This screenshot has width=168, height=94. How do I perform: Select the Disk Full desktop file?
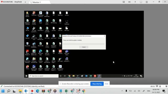click(x=60, y=29)
